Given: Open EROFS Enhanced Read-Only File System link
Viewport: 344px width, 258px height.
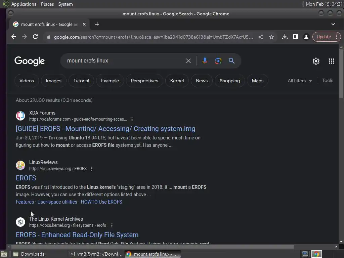Looking at the screenshot, I should coord(77,235).
